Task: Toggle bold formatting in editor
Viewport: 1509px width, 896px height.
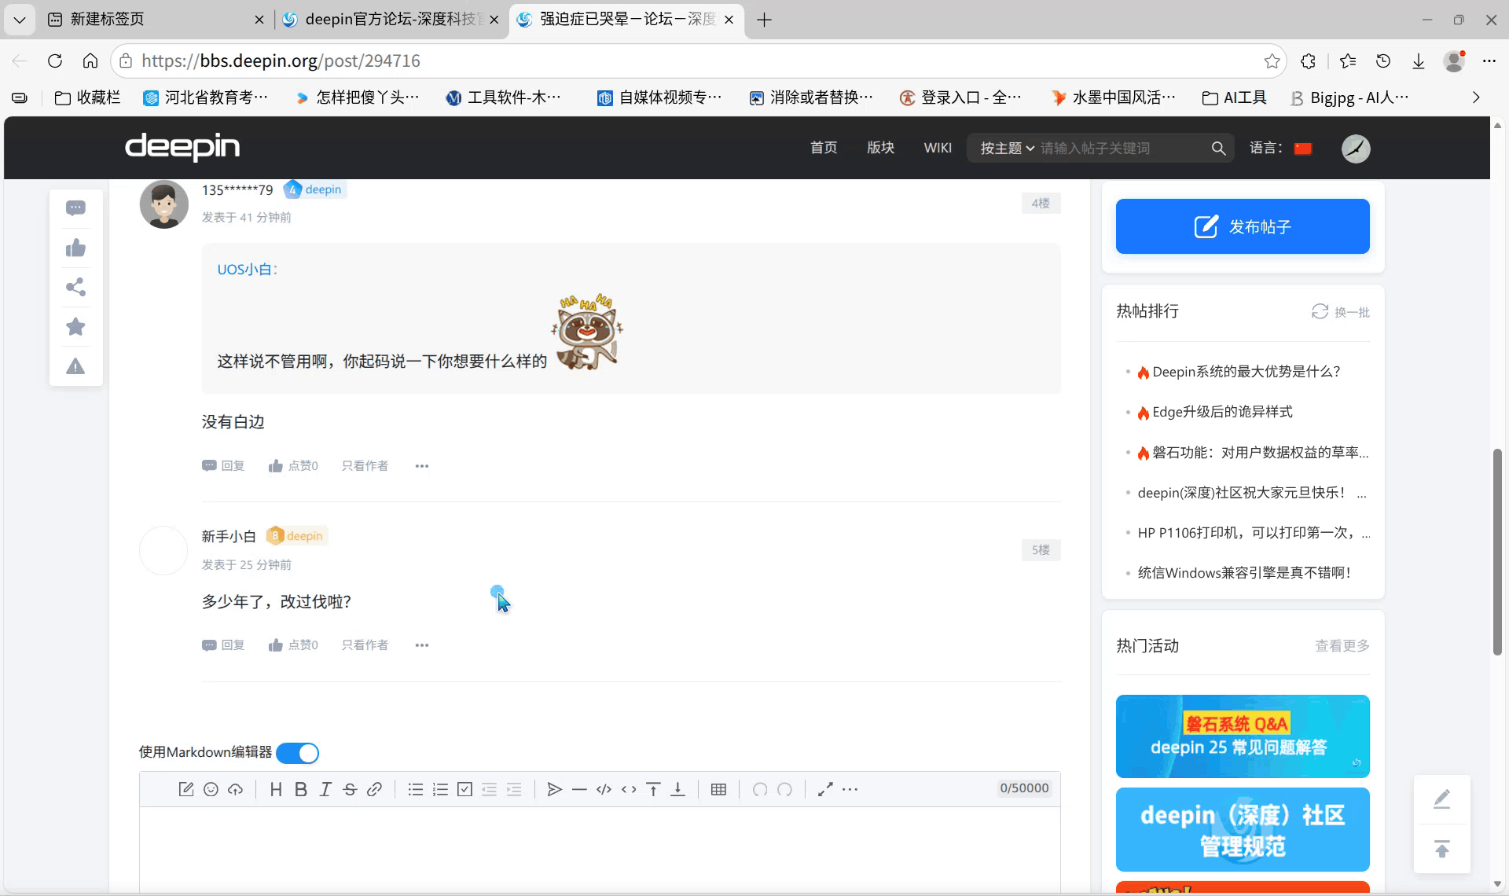Action: [x=300, y=789]
